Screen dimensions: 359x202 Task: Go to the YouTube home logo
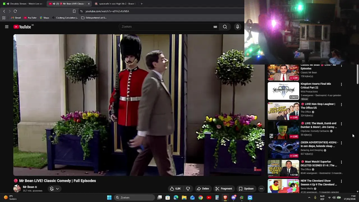[x=22, y=27]
